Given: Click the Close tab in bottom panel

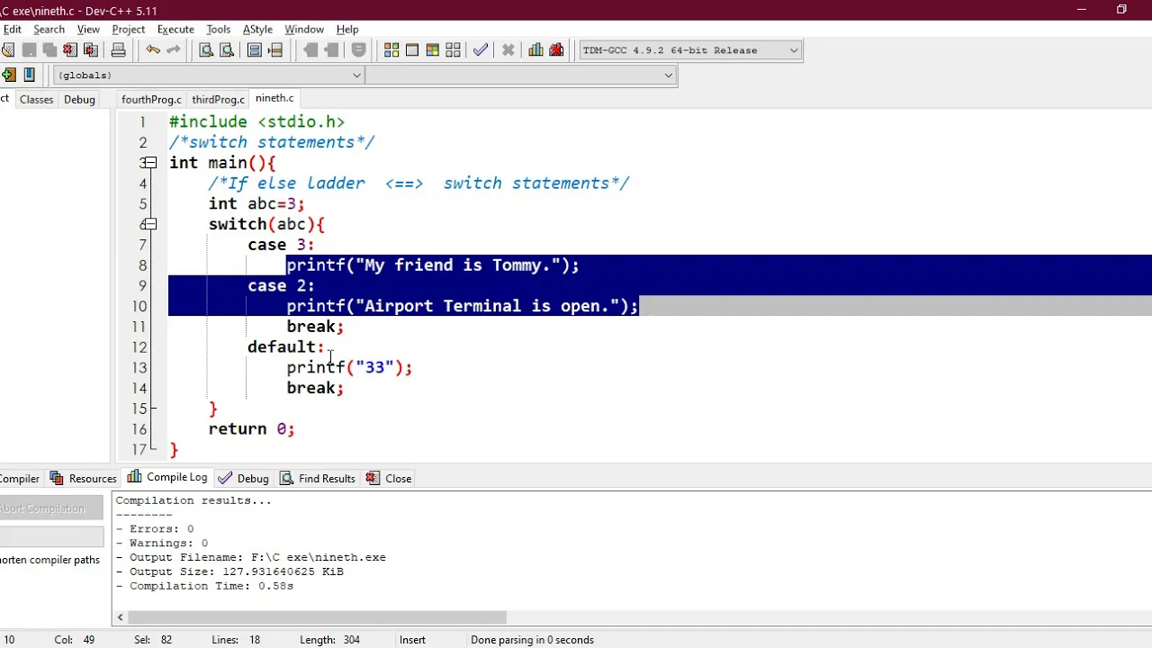Looking at the screenshot, I should click(389, 478).
